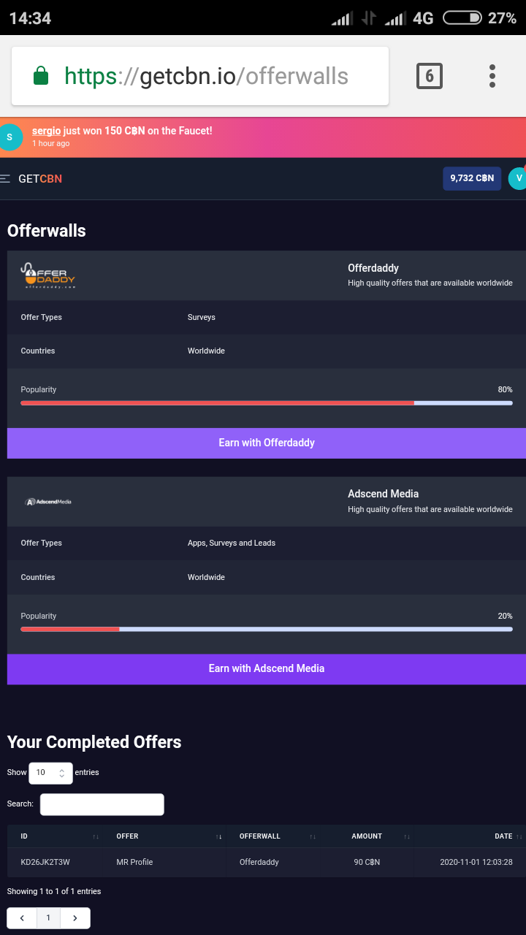Click the Surveys offer type value

coord(202,317)
